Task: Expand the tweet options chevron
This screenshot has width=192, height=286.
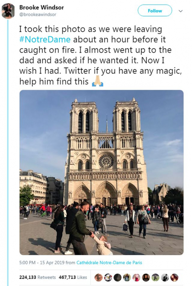Action: point(181,11)
